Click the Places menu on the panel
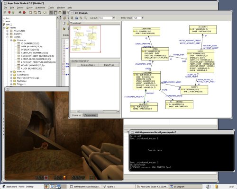Viewport: 237px width, 189px height. click(21, 187)
